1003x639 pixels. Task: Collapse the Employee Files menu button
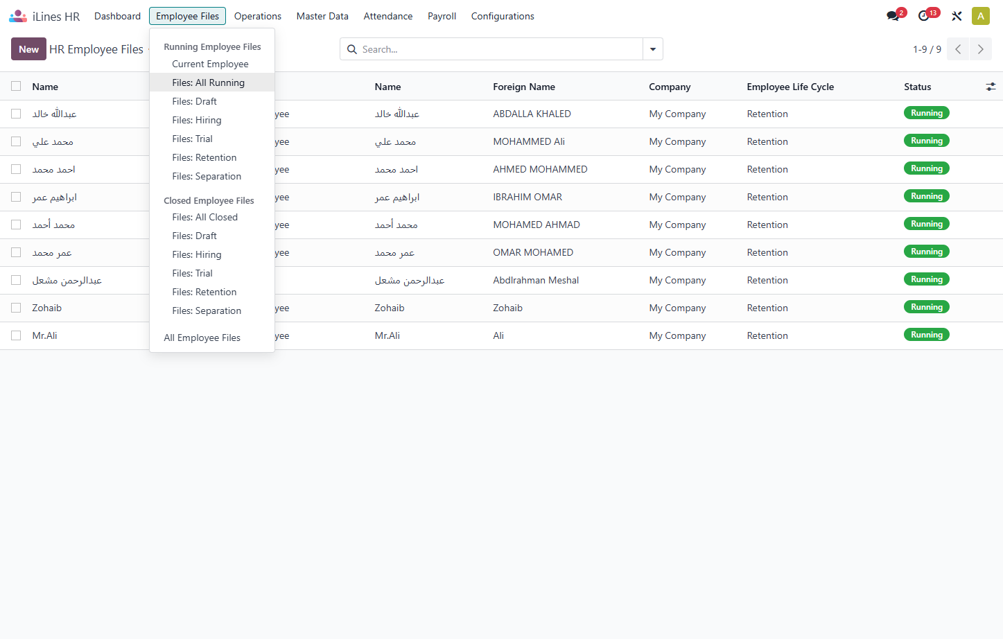pyautogui.click(x=187, y=16)
